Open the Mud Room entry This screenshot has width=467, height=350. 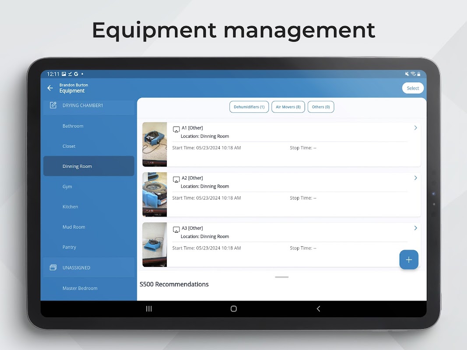pos(89,227)
